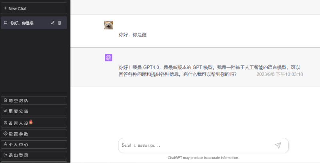Image resolution: width=320 pixels, height=163 pixels.
Task: Go to 个人中心 personal center
Action: pos(34,144)
